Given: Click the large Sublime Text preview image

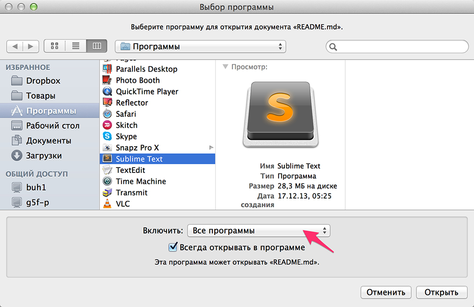Looking at the screenshot, I should (x=280, y=114).
